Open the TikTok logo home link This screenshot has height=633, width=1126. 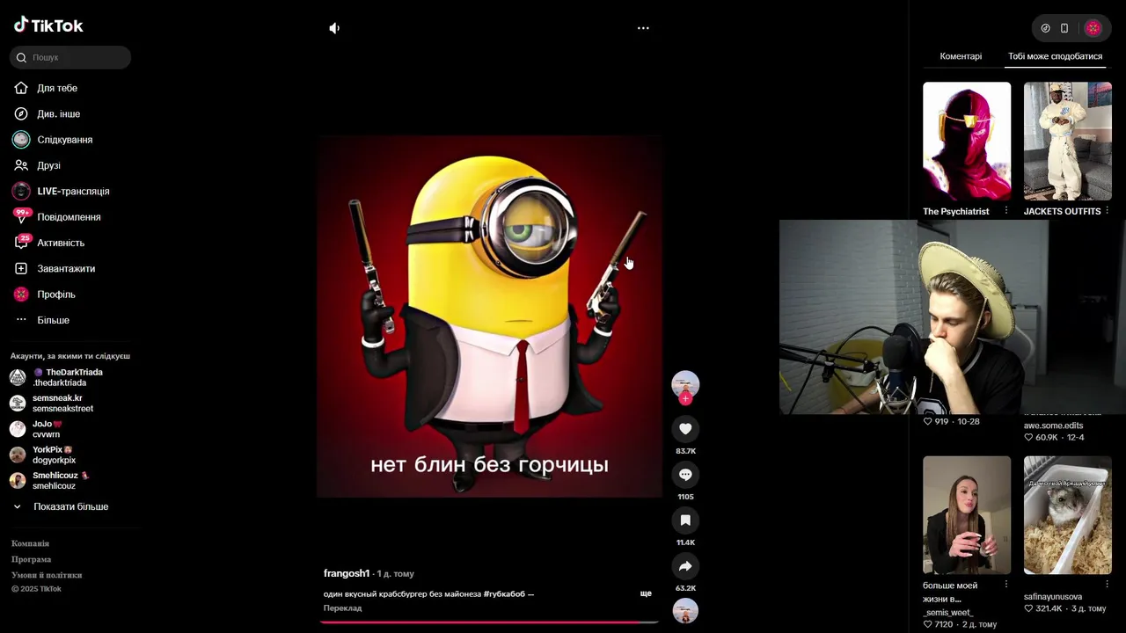point(48,25)
